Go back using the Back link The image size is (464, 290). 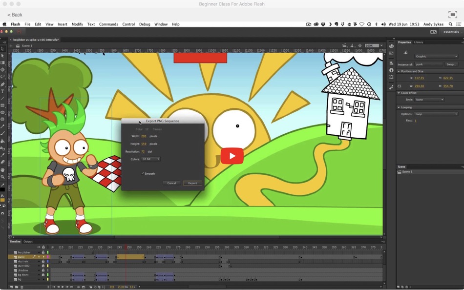(x=15, y=15)
